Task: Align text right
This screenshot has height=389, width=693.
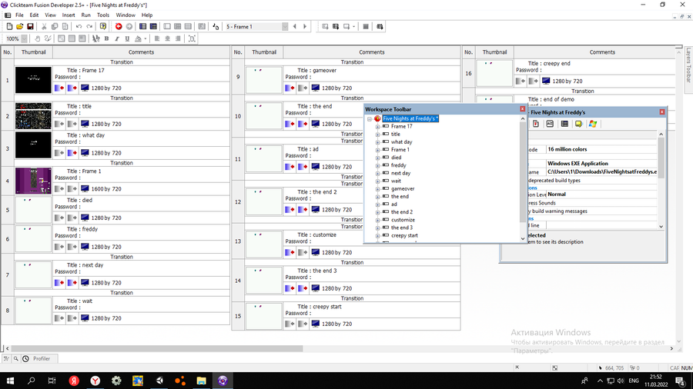Action: 178,38
